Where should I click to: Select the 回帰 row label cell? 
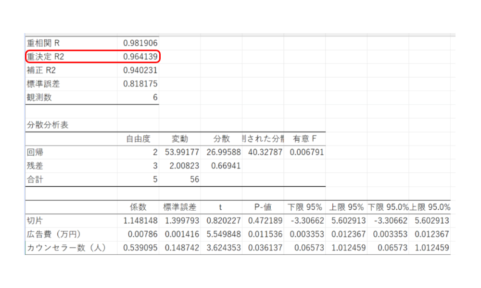tap(35, 152)
